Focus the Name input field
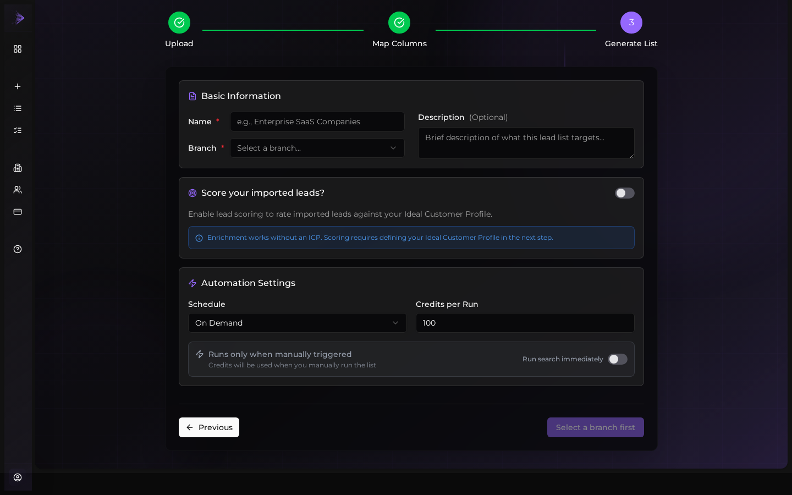792x495 pixels. tap(317, 122)
